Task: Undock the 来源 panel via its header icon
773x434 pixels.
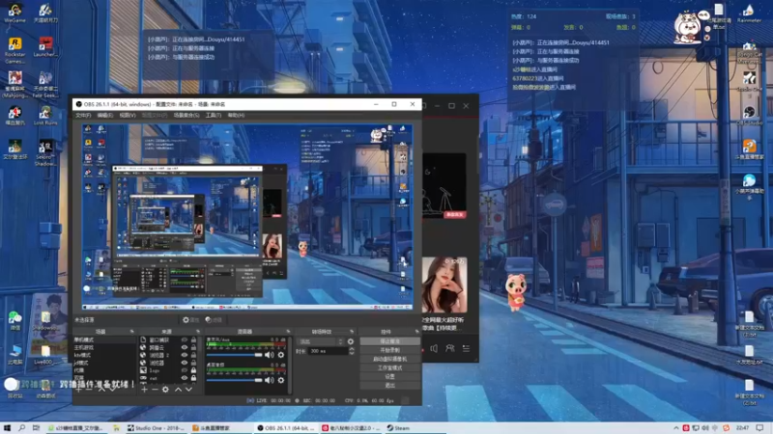Action: point(198,332)
